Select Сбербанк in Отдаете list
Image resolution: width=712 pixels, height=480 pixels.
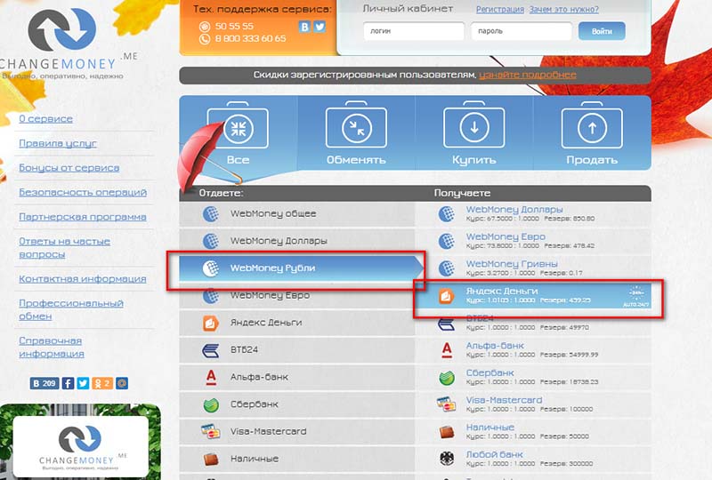click(297, 404)
